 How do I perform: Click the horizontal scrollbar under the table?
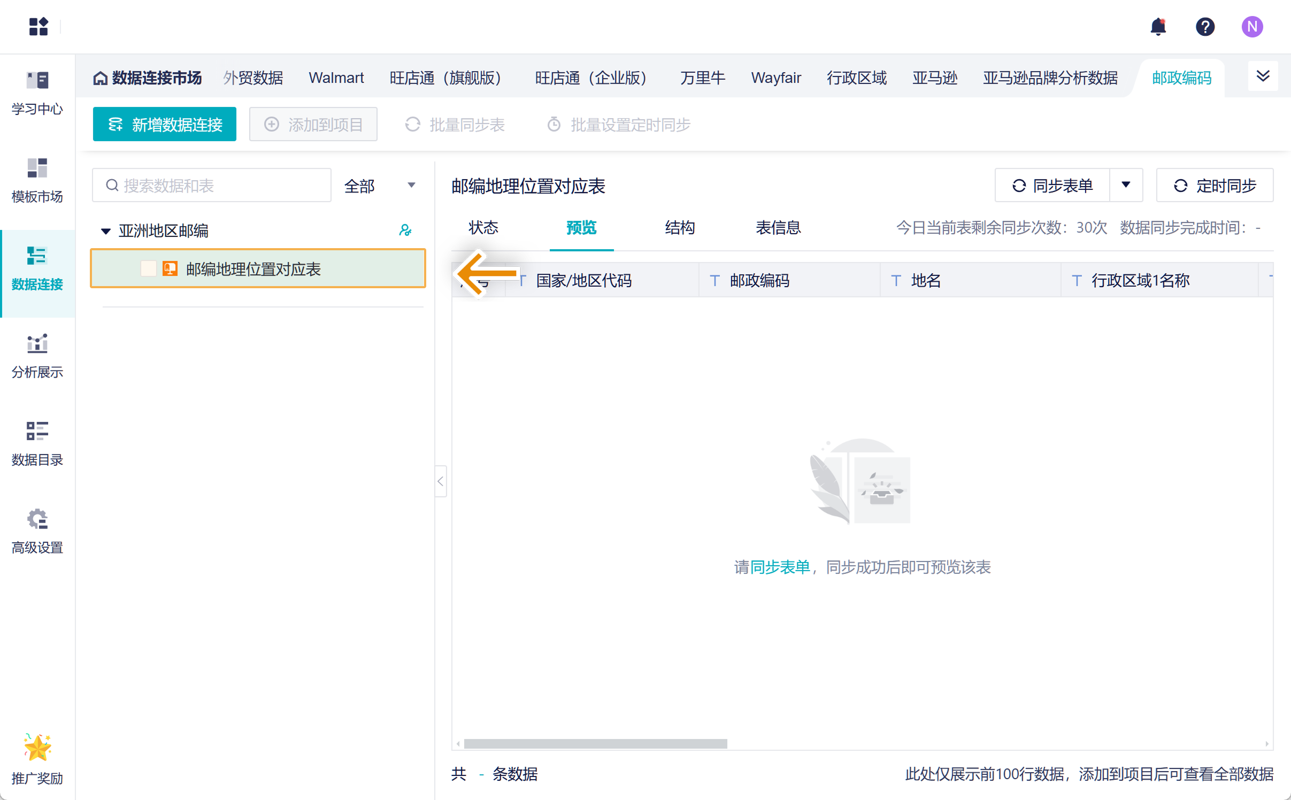click(595, 743)
